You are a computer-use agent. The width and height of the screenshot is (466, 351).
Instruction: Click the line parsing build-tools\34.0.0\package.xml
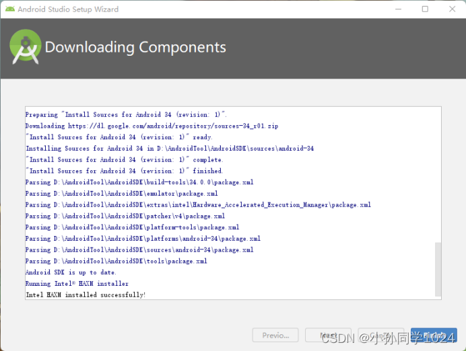139,182
